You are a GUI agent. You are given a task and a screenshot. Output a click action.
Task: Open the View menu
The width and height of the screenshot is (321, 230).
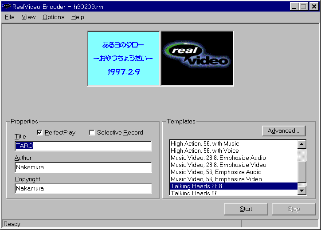28,17
